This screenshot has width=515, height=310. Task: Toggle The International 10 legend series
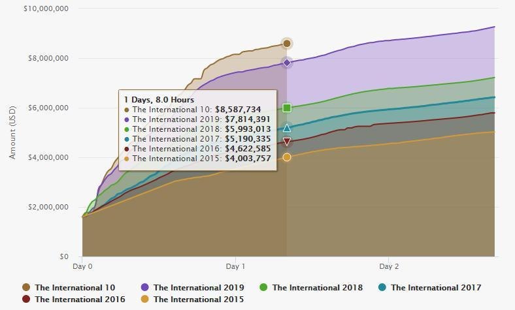[x=69, y=288]
